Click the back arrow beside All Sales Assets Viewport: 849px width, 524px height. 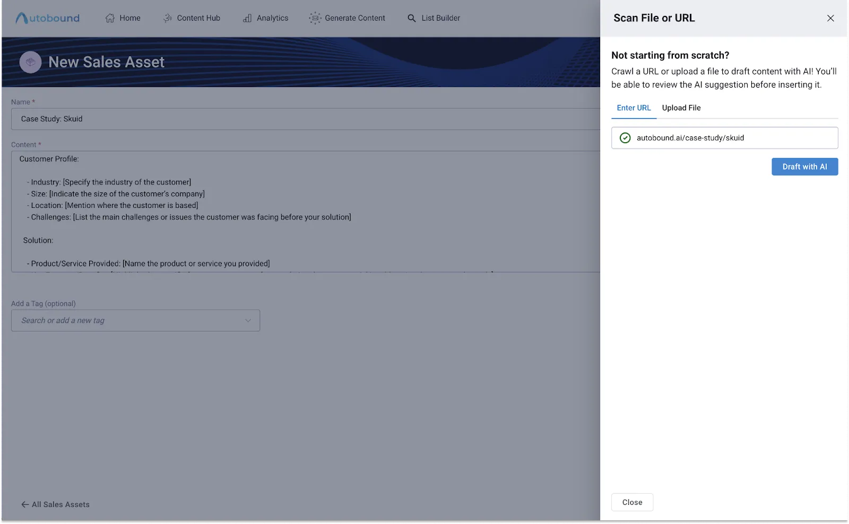pos(25,504)
